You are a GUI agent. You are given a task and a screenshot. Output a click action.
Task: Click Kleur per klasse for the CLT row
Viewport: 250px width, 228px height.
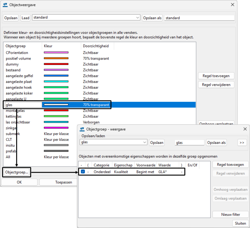coord(56,139)
